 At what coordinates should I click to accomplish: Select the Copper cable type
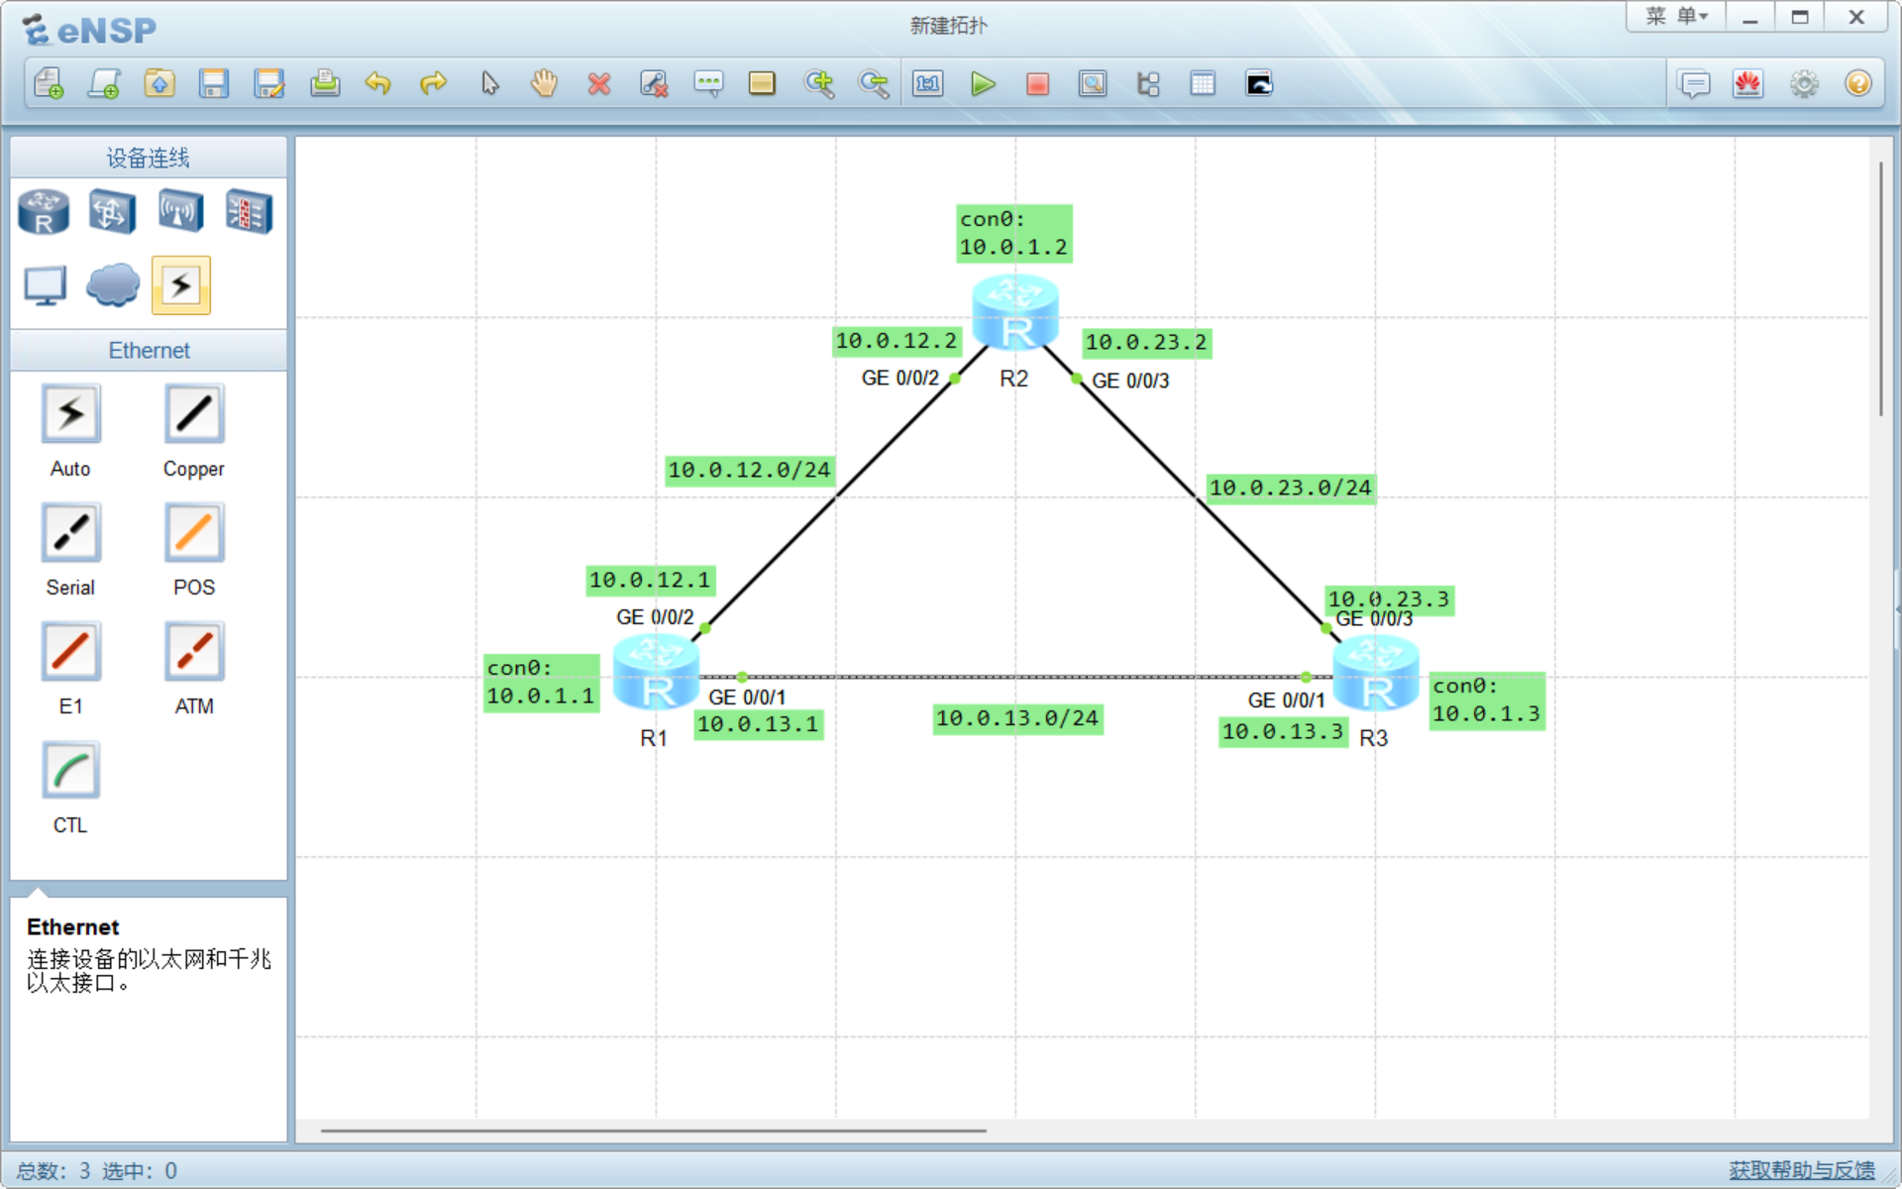coord(194,414)
